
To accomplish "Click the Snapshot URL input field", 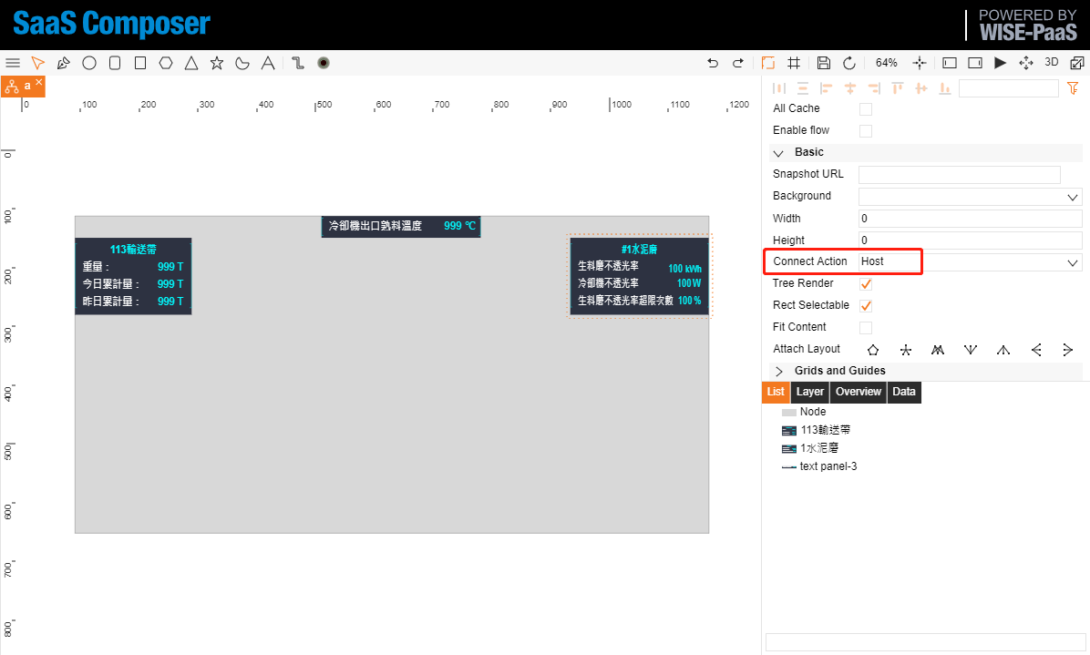I will coord(960,174).
